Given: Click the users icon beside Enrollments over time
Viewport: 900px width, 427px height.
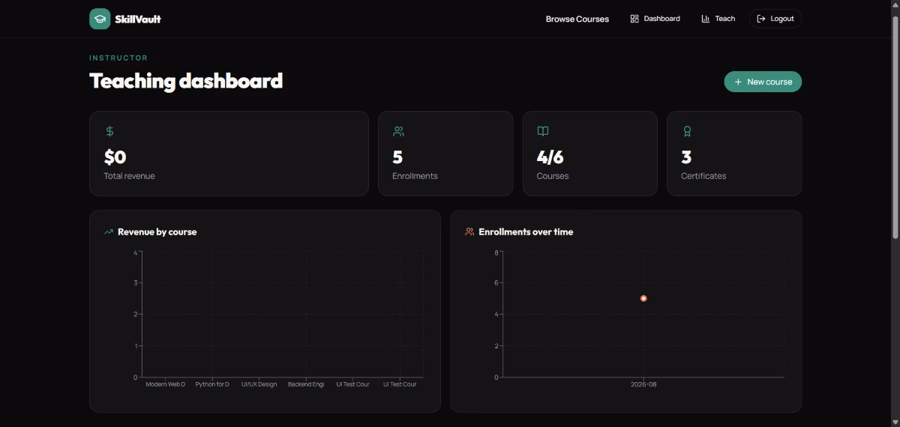Looking at the screenshot, I should pyautogui.click(x=469, y=232).
